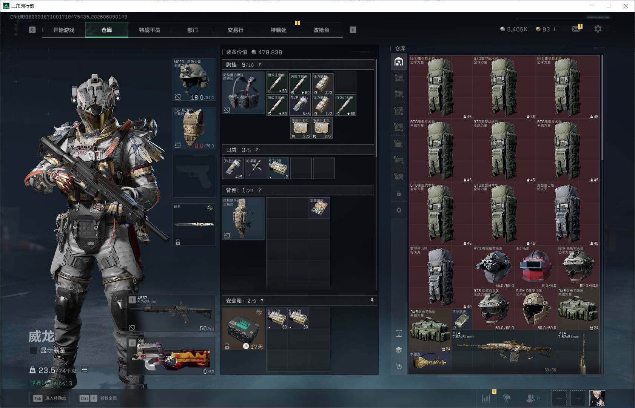This screenshot has height=408, width=635.
Task: Select the DVE止痛片 with 4/5 uses
Action: [x=233, y=168]
